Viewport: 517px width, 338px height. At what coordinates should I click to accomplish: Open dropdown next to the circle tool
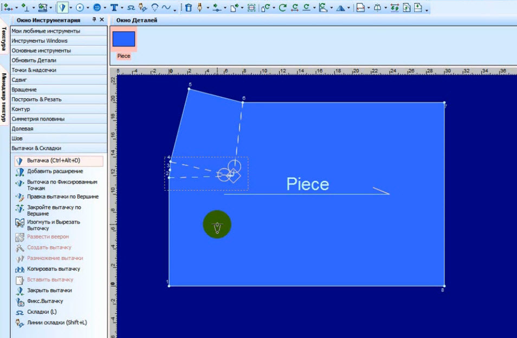(88, 8)
